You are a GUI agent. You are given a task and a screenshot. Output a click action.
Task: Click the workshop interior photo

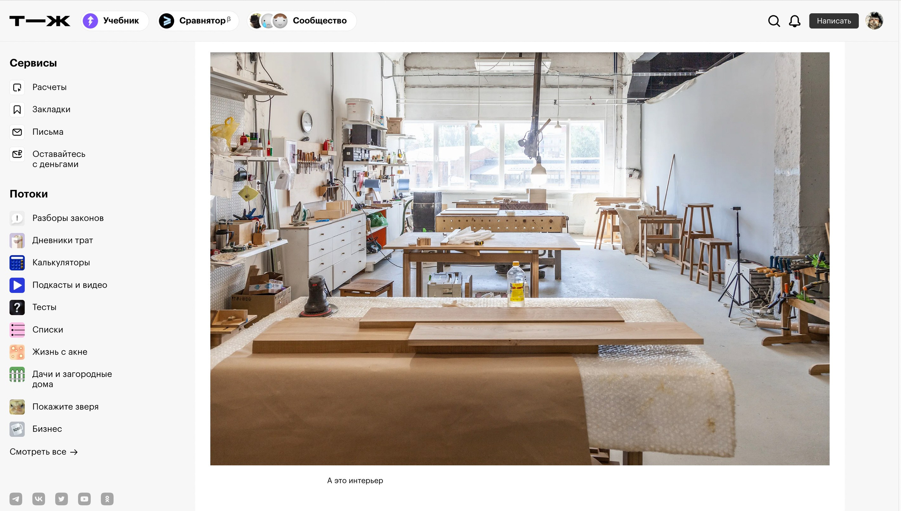pos(519,259)
